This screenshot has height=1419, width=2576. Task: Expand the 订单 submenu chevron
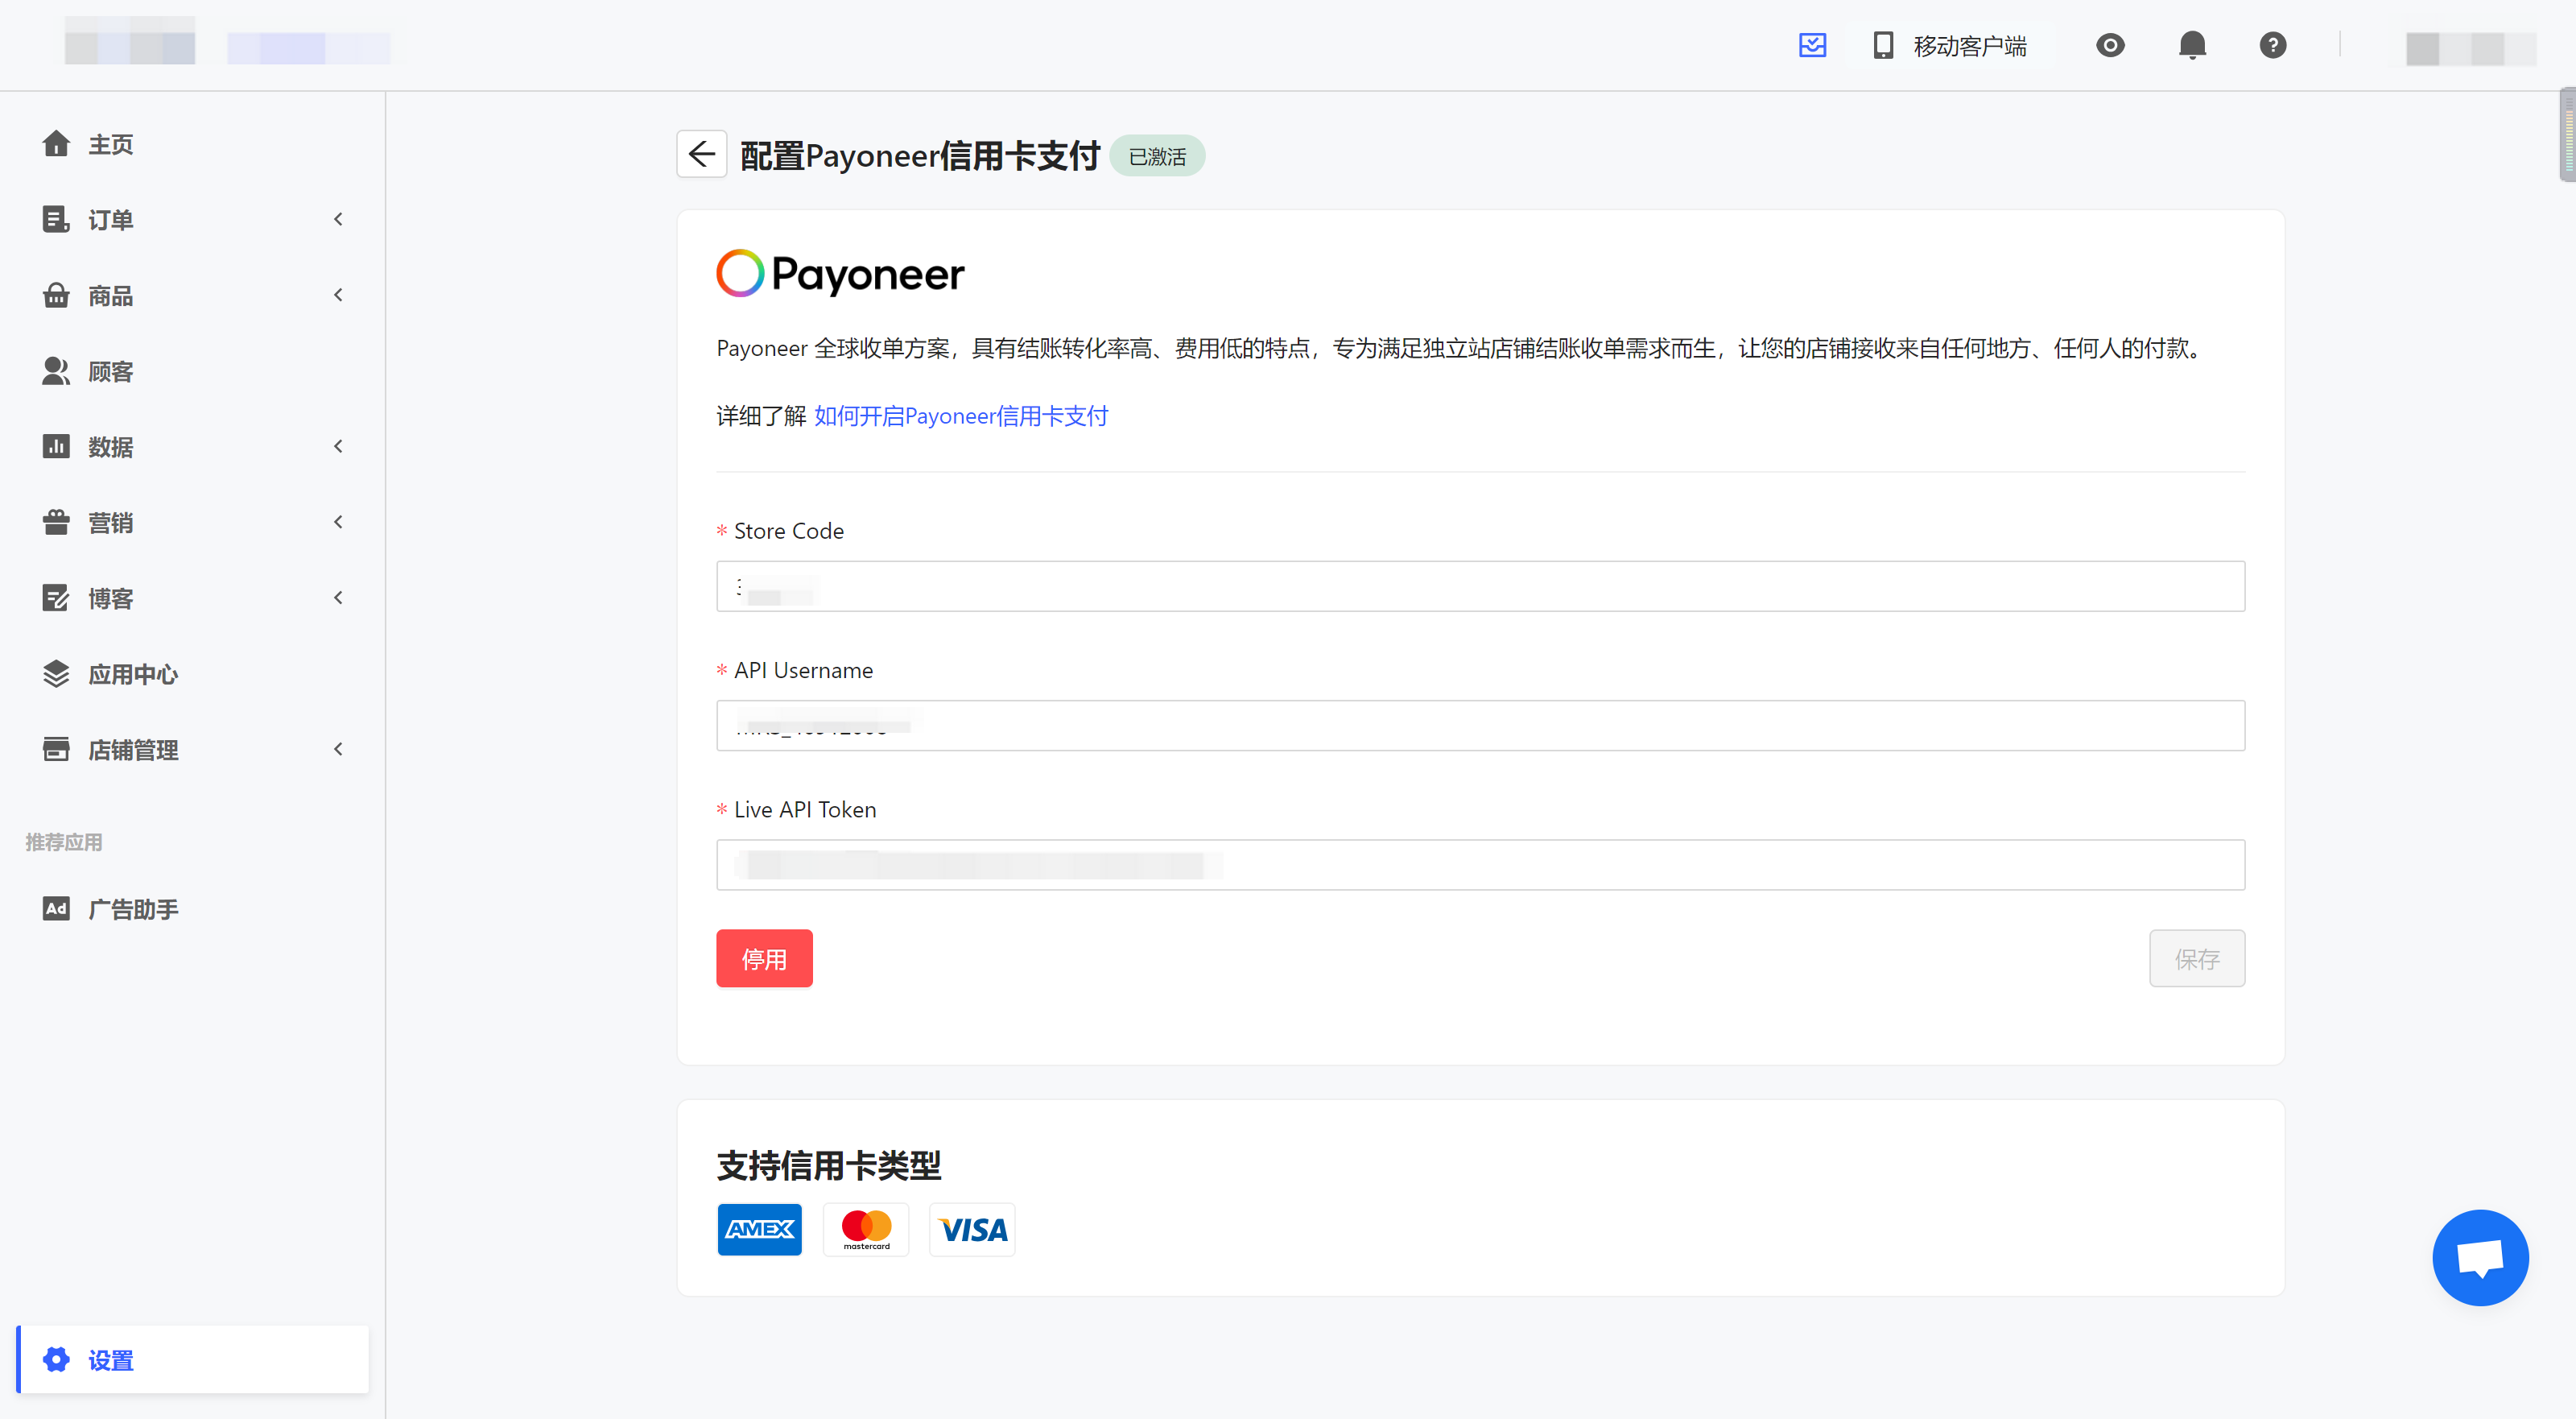click(338, 219)
